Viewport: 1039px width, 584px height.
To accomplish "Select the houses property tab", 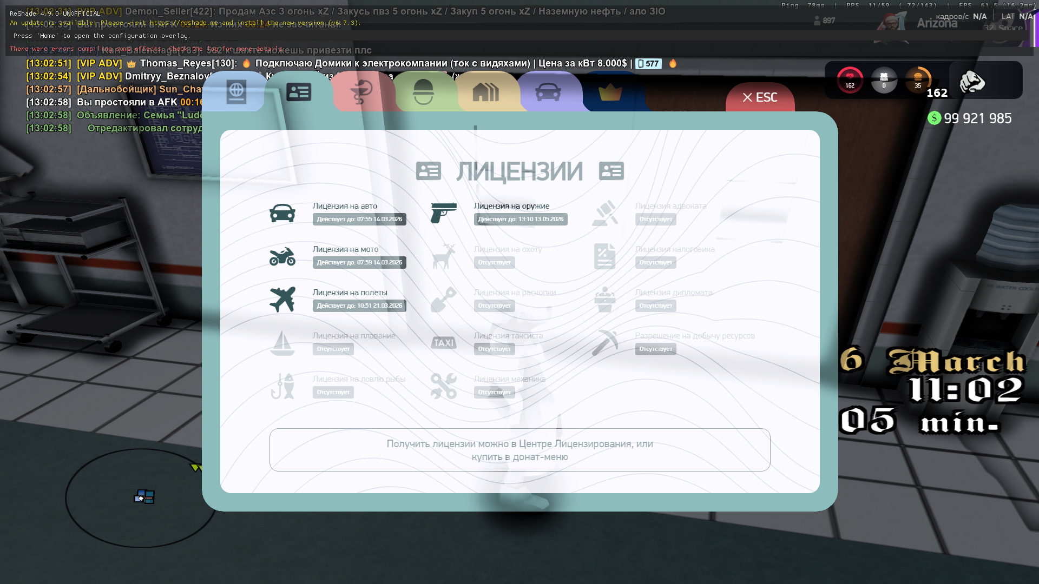I will (x=485, y=92).
